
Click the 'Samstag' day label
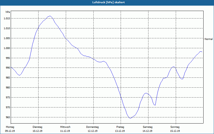[x=148, y=127]
